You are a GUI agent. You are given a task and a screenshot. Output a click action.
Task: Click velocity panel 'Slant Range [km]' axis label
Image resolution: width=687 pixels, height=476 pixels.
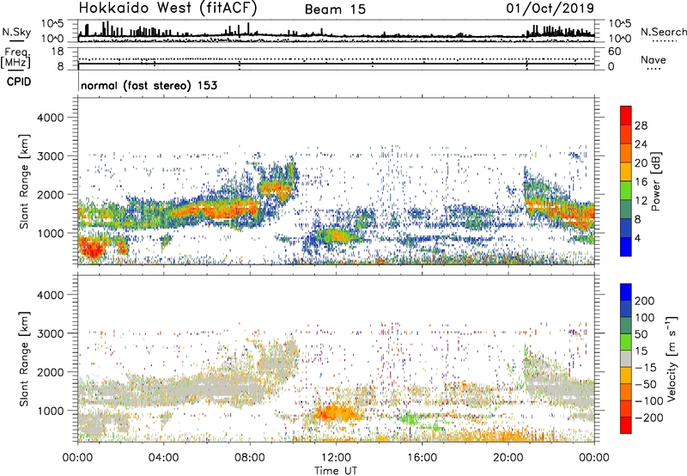click(25, 359)
